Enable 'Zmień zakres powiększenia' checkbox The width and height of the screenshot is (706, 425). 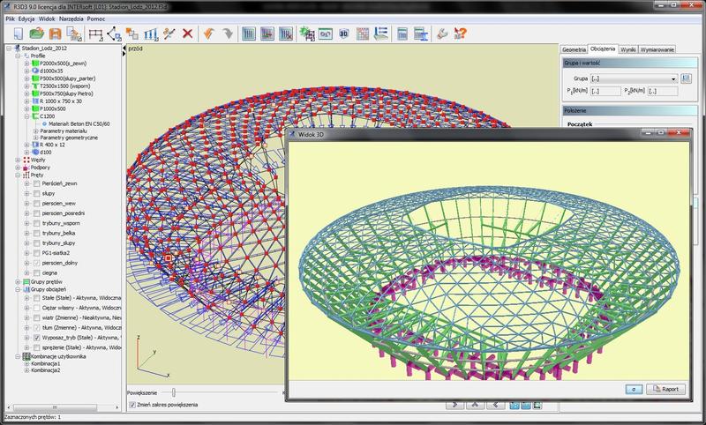132,404
